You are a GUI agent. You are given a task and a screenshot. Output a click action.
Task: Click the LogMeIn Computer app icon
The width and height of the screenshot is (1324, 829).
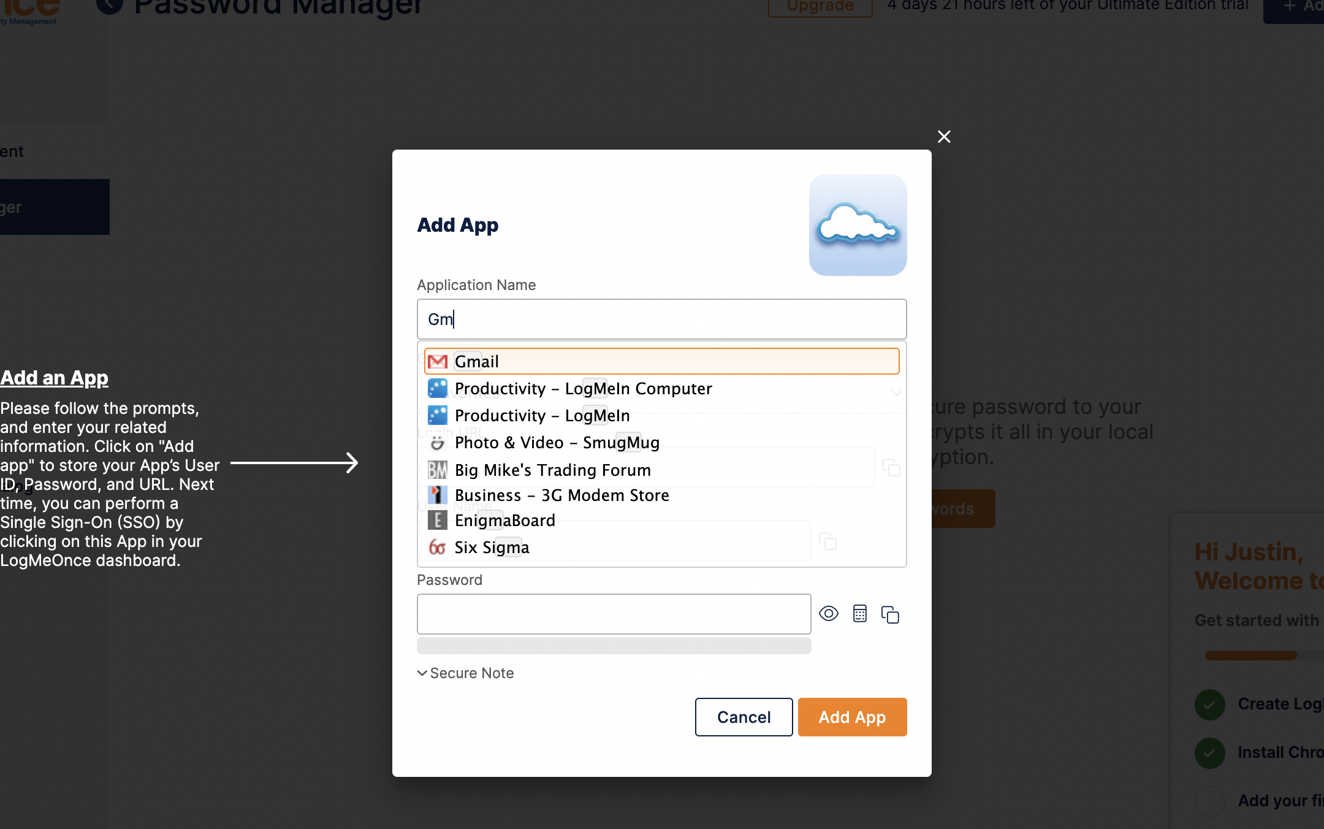[x=437, y=388]
